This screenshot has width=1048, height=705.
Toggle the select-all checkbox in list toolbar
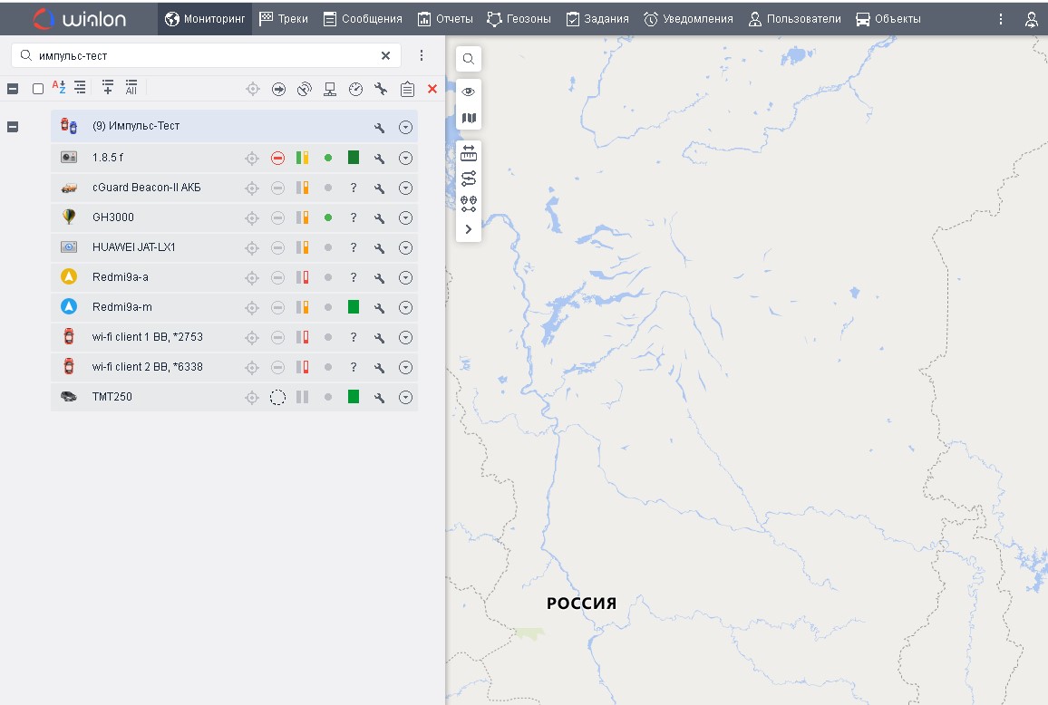coord(38,89)
